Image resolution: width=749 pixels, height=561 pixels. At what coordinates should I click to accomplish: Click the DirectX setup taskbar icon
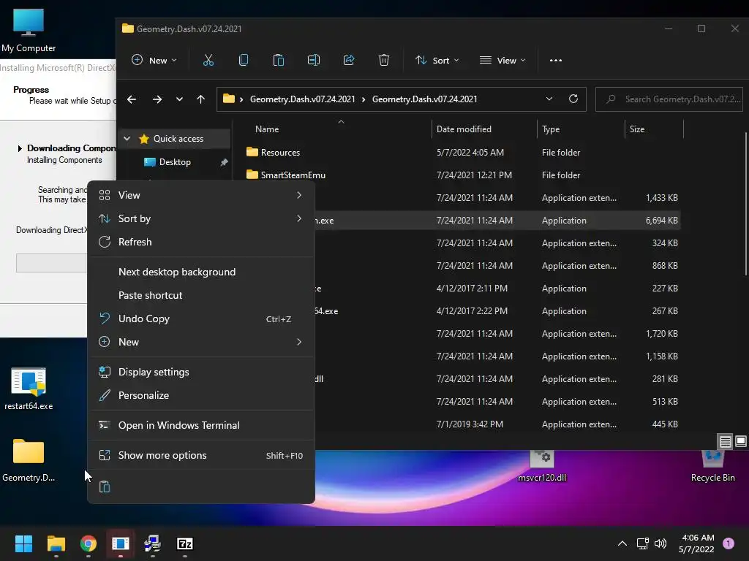click(121, 543)
